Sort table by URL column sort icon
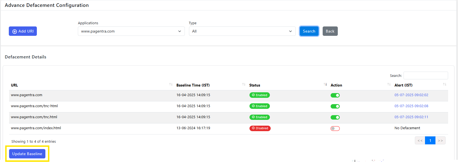Screen dimensions: 458x162 [171, 84]
